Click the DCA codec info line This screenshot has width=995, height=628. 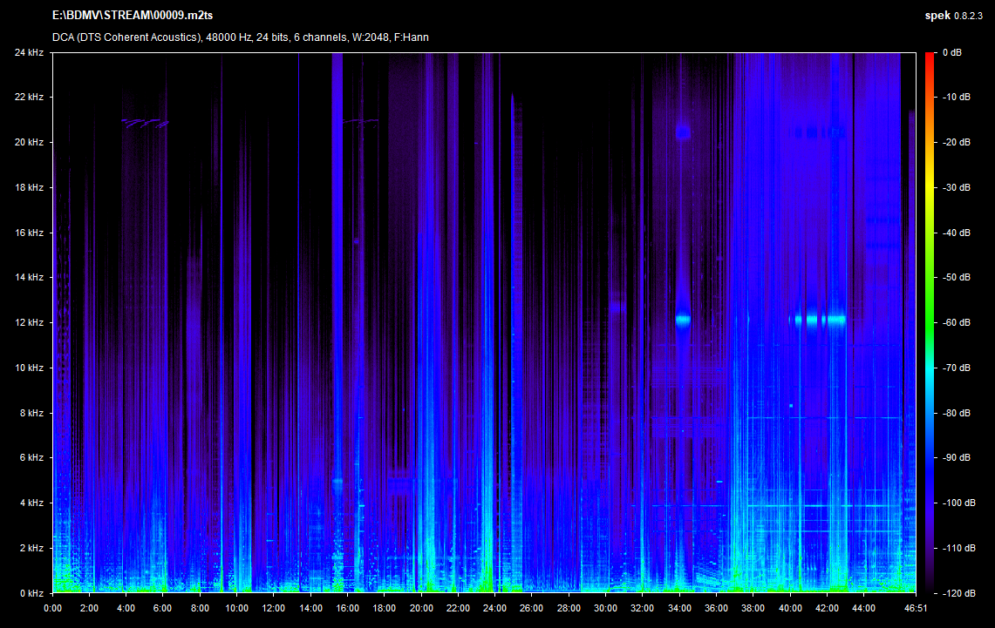[240, 37]
